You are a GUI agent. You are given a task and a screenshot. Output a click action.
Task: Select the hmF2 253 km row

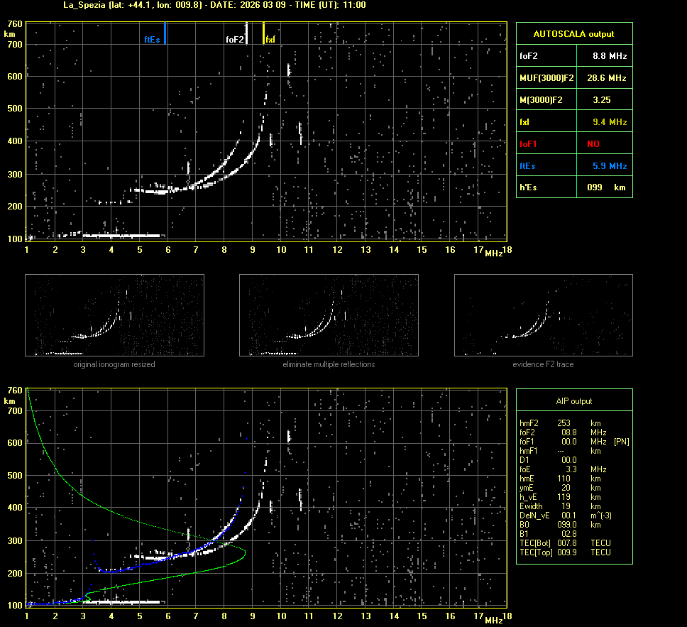pyautogui.click(x=561, y=423)
